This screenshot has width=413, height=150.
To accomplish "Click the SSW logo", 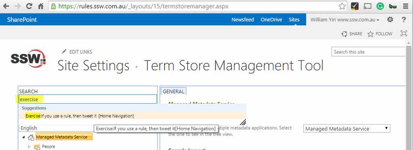I will pos(28,58).
